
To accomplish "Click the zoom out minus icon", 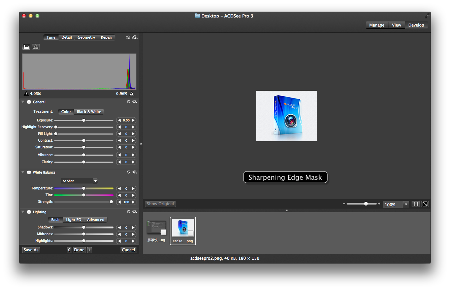I will (x=344, y=204).
